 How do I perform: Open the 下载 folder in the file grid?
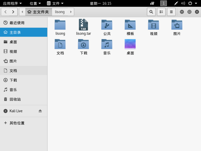pos(83,45)
